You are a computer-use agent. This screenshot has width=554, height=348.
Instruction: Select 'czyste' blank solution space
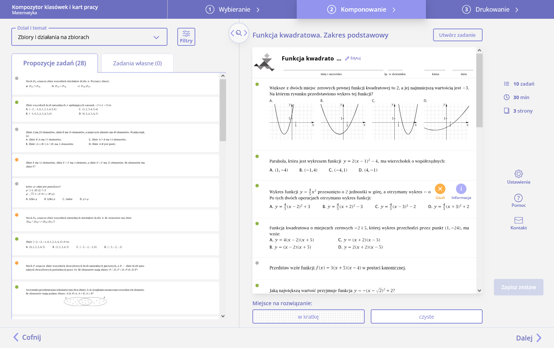click(x=426, y=316)
